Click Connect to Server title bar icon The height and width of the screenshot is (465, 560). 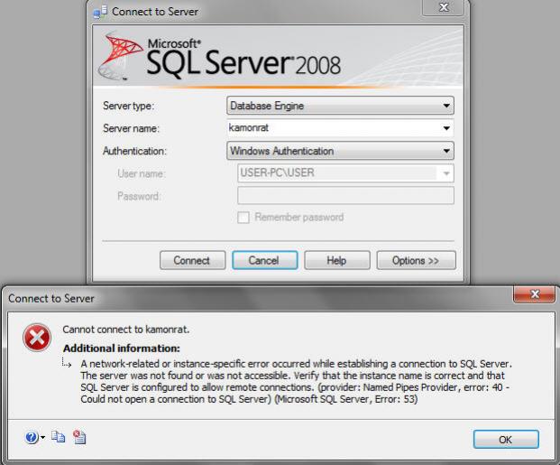[x=100, y=12]
